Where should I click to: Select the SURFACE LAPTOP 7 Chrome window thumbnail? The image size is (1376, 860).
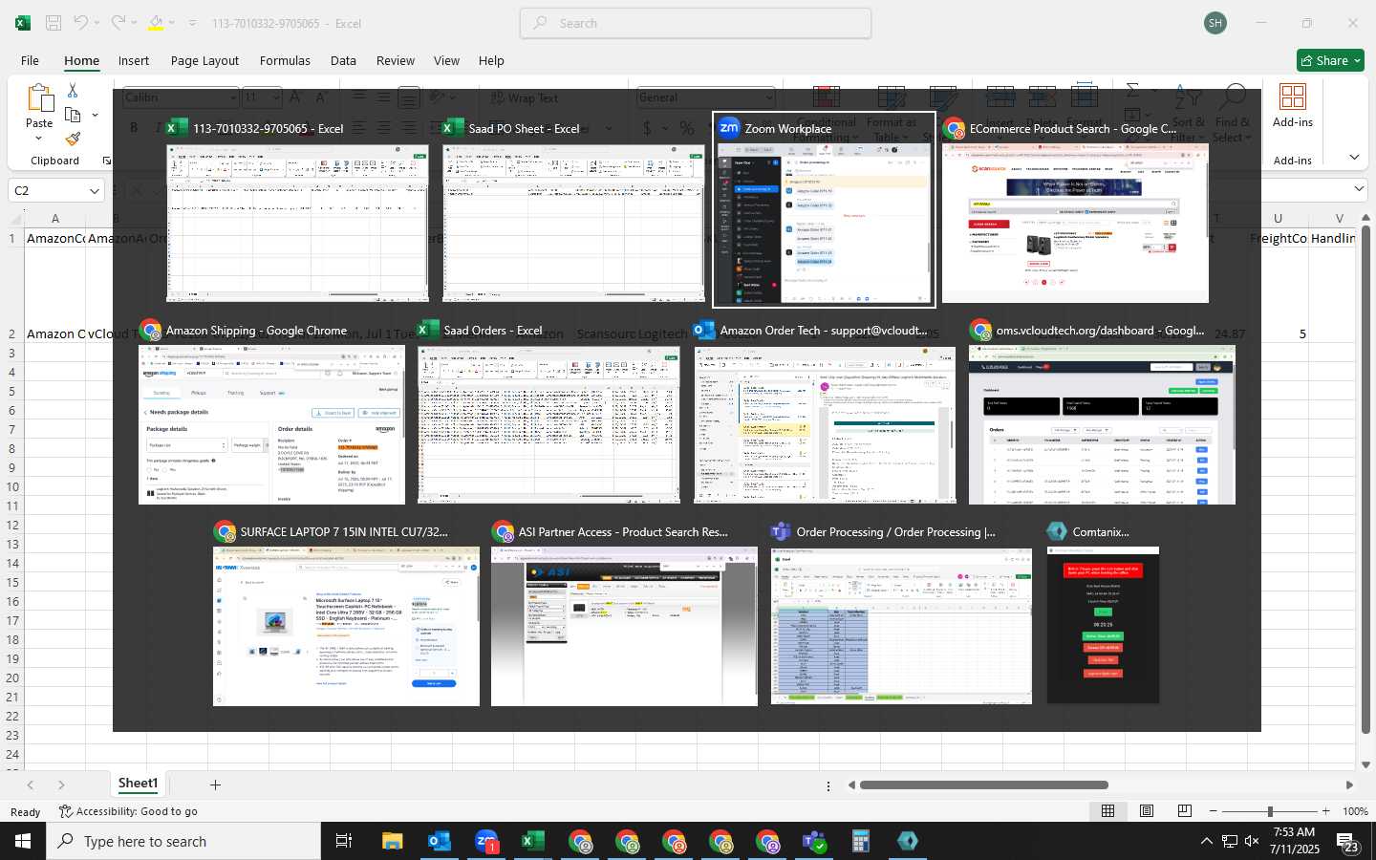(346, 626)
